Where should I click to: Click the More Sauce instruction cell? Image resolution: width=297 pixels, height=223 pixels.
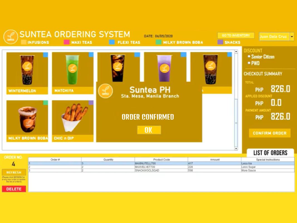pos(268,171)
